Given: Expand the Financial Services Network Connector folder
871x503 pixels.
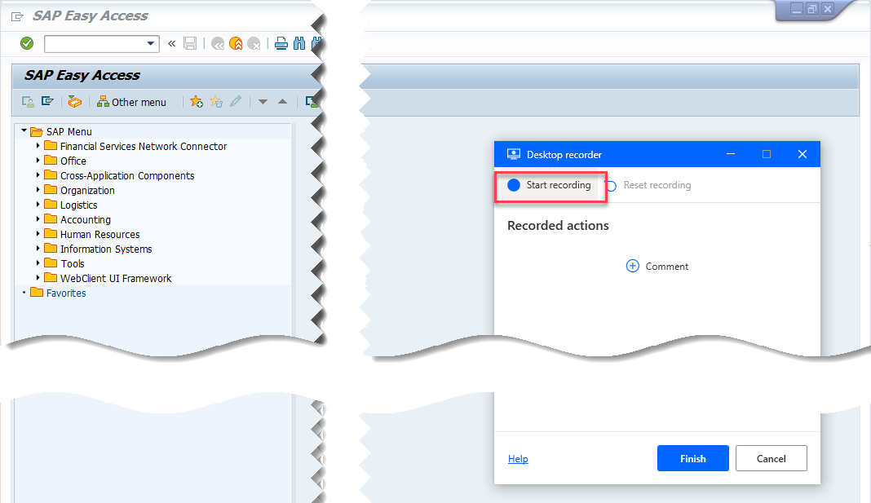Looking at the screenshot, I should click(x=38, y=145).
